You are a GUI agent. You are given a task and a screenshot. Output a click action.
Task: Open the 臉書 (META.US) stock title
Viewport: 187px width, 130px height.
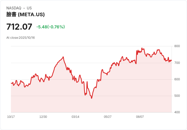tap(25, 14)
